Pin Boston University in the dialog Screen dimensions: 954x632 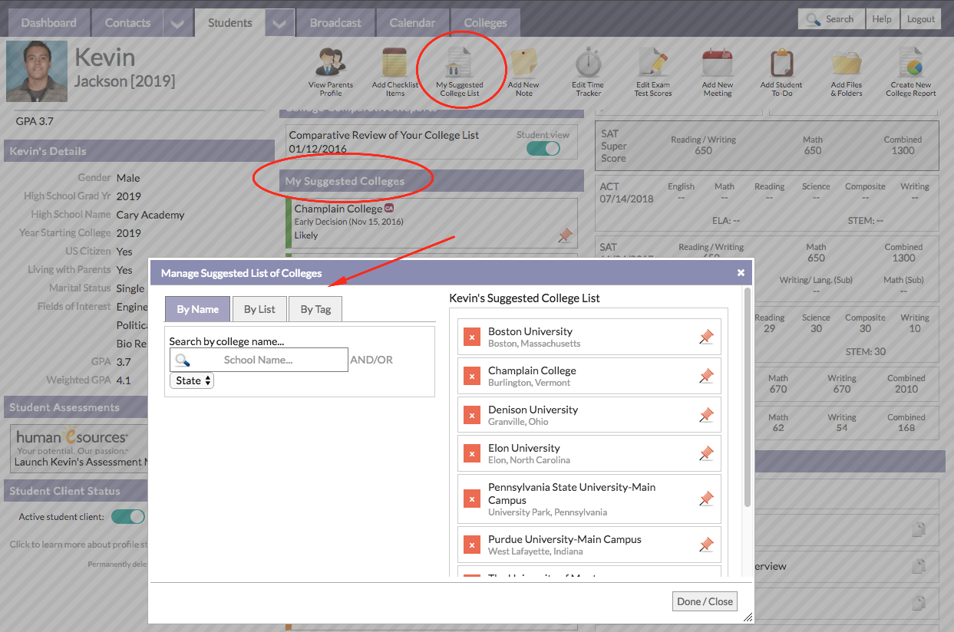point(706,337)
